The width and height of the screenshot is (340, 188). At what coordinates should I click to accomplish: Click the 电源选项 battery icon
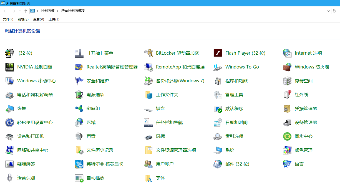pyautogui.click(x=79, y=95)
